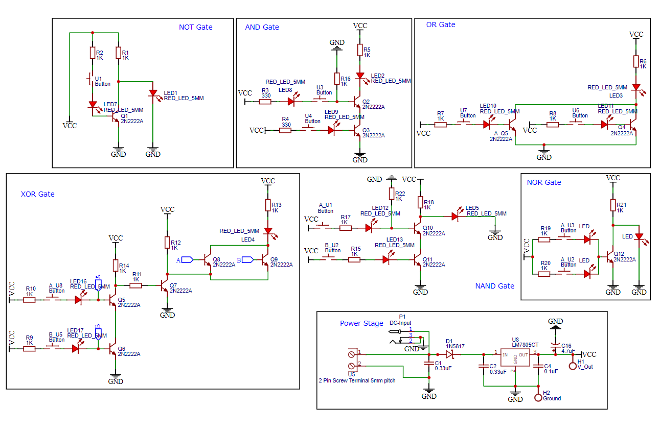The image size is (660, 432).
Task: Toggle button U1 in the NOT Gate
Action: (90, 79)
